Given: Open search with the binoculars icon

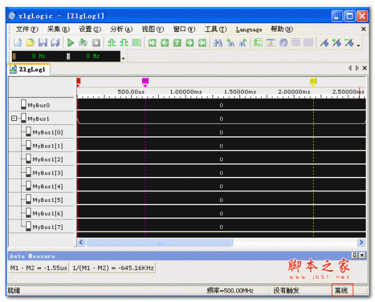Looking at the screenshot, I should click(218, 43).
